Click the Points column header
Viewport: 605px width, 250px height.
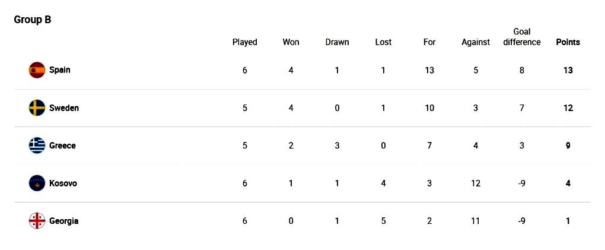[x=568, y=42]
